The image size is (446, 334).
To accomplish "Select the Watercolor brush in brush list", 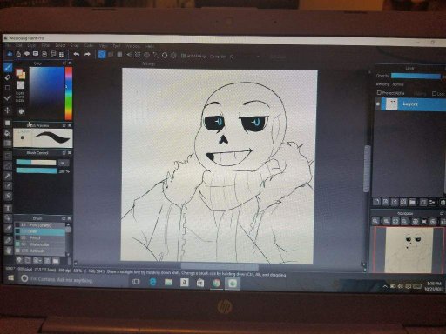I will [x=40, y=244].
